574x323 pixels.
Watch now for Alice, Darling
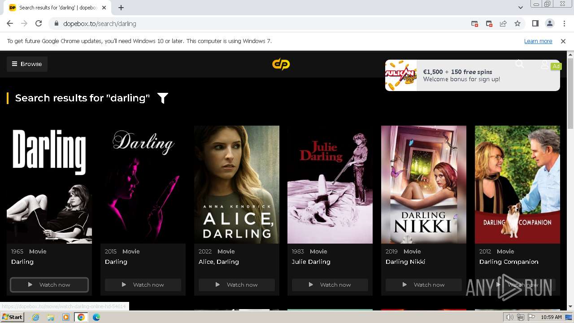237,285
